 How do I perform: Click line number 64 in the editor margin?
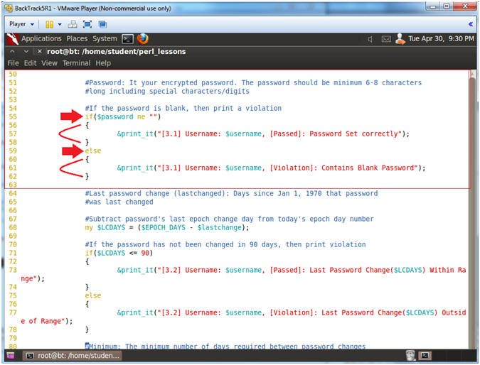13,193
